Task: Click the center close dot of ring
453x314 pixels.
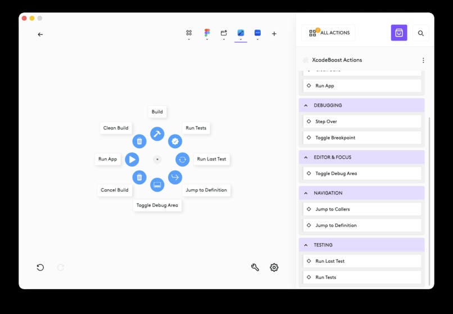Action: pyautogui.click(x=157, y=159)
